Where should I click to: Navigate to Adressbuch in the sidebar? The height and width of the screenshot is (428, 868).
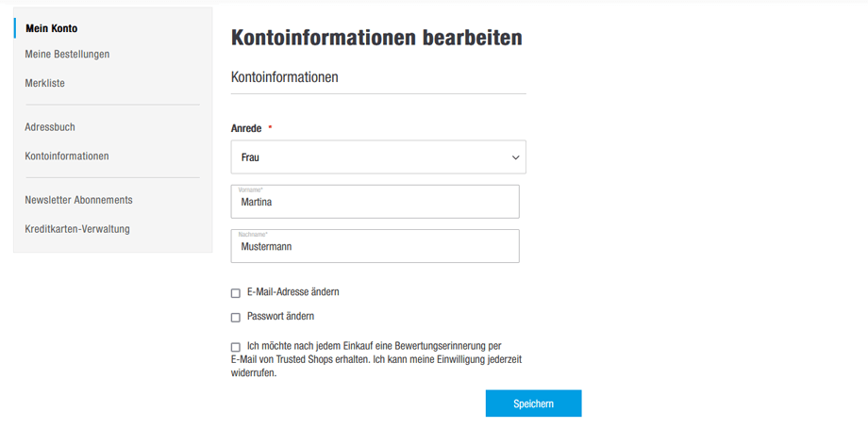point(50,126)
